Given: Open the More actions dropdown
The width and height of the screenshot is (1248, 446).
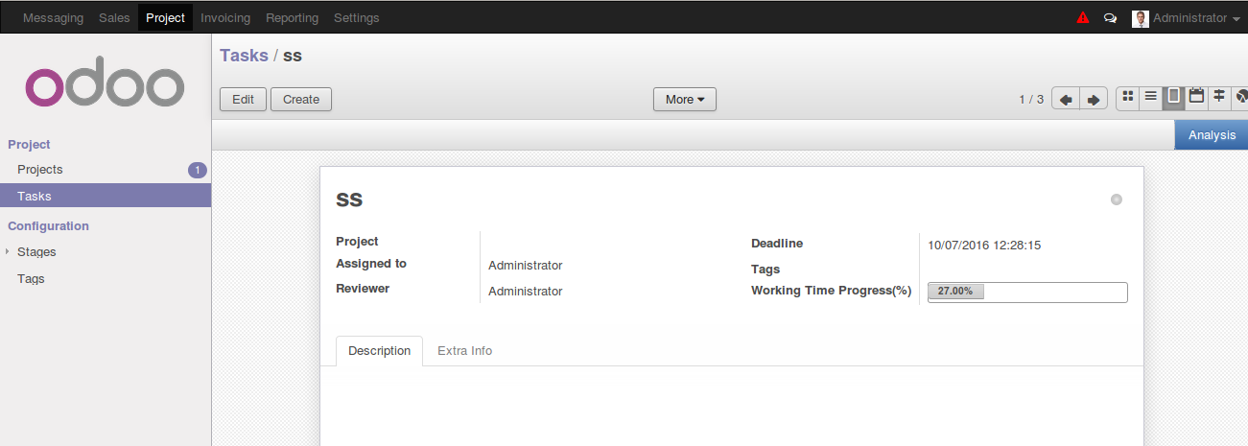Looking at the screenshot, I should click(684, 99).
